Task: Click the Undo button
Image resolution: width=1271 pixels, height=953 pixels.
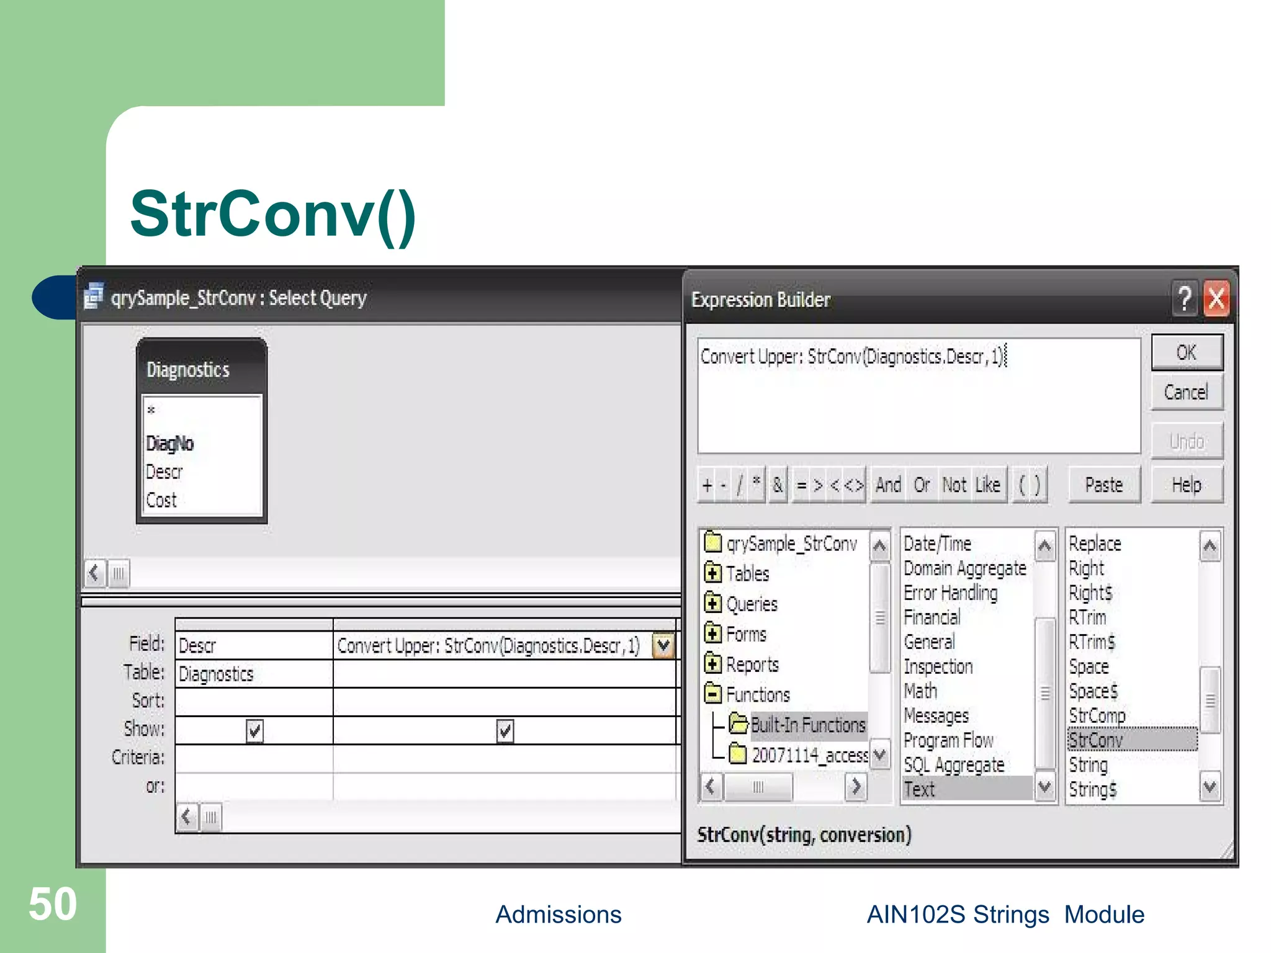Action: point(1187,441)
